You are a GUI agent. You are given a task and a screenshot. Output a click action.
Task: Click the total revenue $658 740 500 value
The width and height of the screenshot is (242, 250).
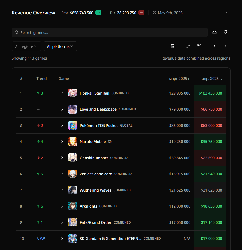click(82, 13)
